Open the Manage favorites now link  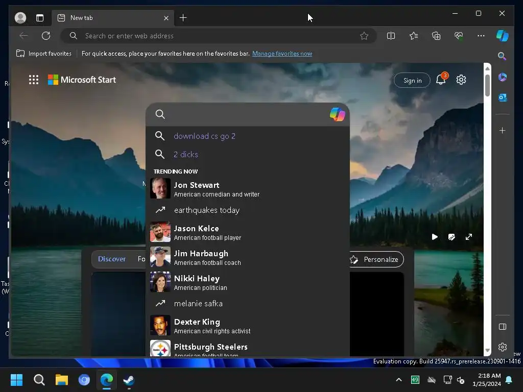282,53
